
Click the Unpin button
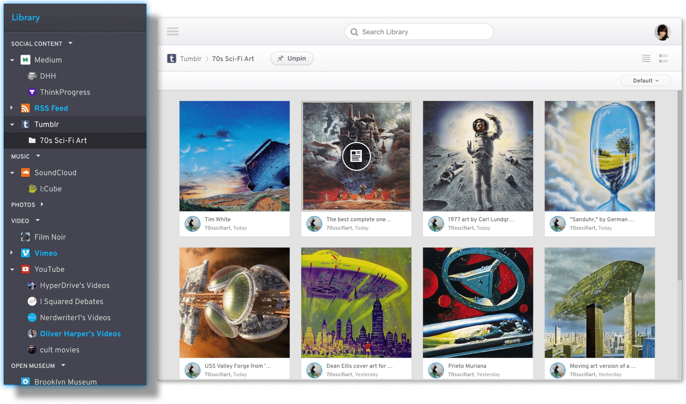292,58
